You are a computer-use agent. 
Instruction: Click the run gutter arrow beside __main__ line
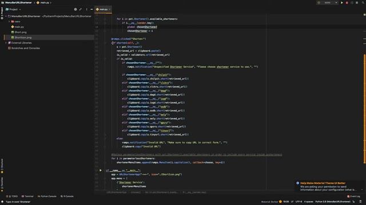click(101, 170)
